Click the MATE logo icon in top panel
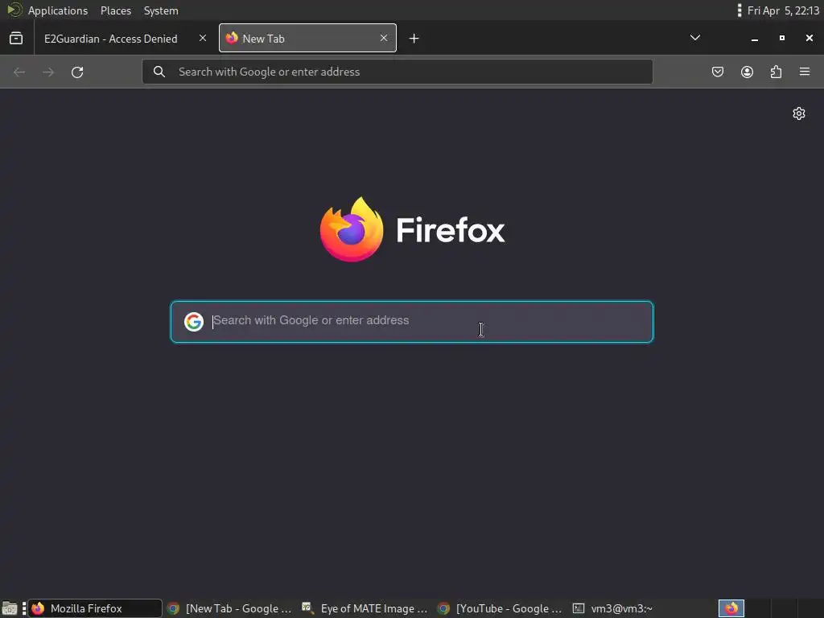This screenshot has width=824, height=618. point(14,10)
